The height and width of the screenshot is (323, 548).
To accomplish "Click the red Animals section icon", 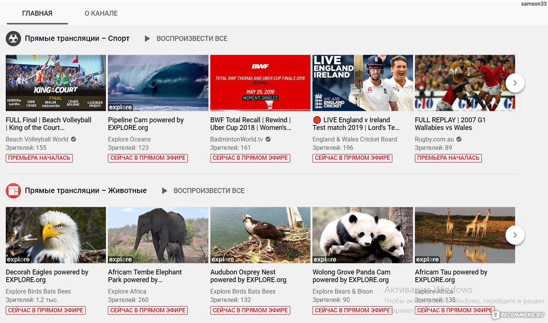I will tap(13, 190).
